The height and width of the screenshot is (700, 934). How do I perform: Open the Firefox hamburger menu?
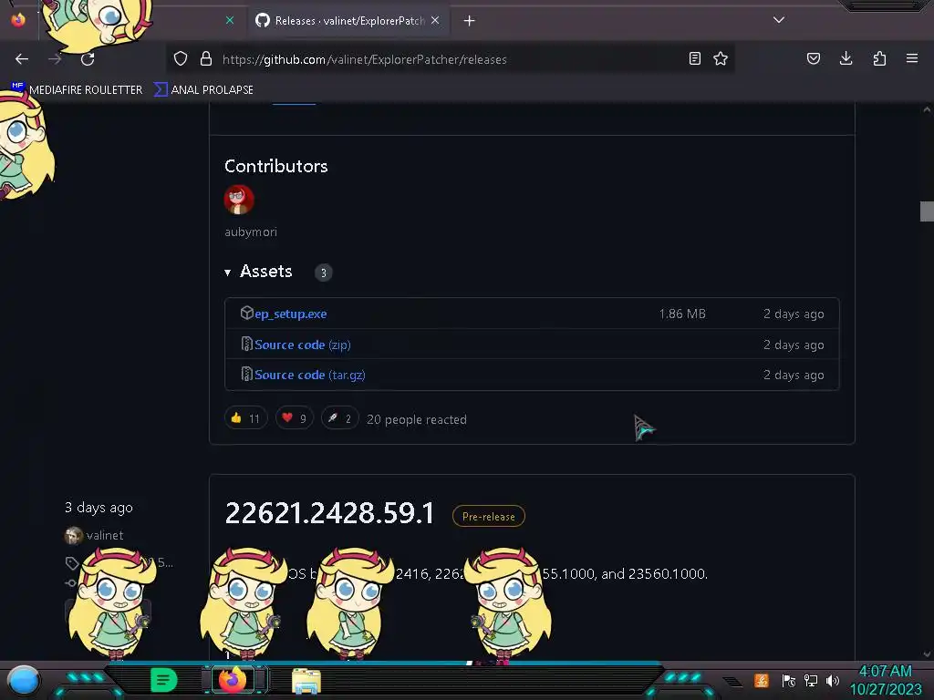912,58
